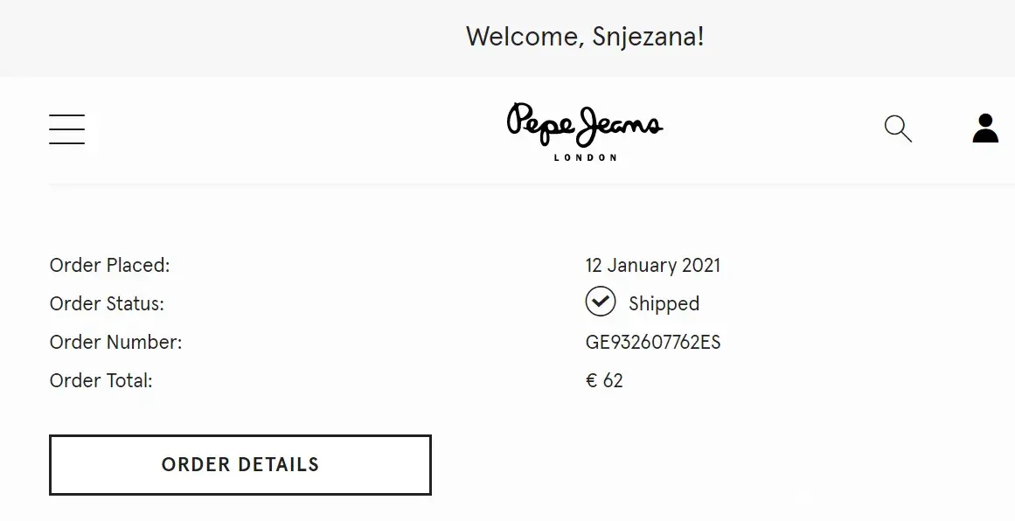Click the LONDON text beneath the logo
Image resolution: width=1015 pixels, height=521 pixels.
pyautogui.click(x=585, y=158)
